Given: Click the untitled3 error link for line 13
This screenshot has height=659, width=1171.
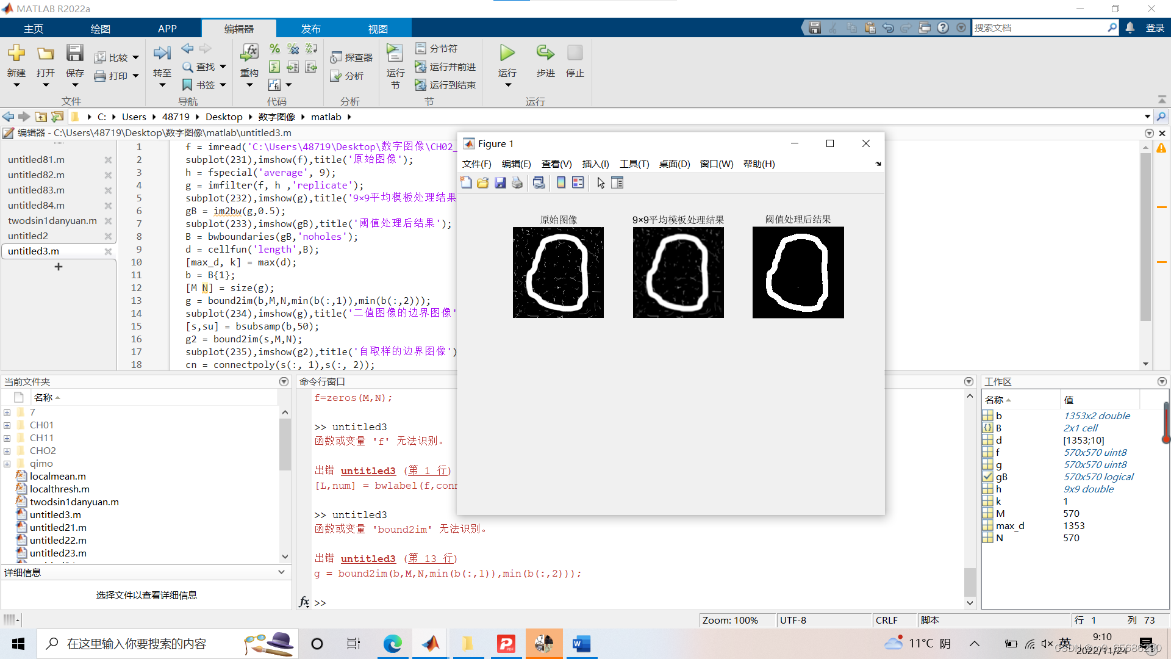Looking at the screenshot, I should pos(368,558).
